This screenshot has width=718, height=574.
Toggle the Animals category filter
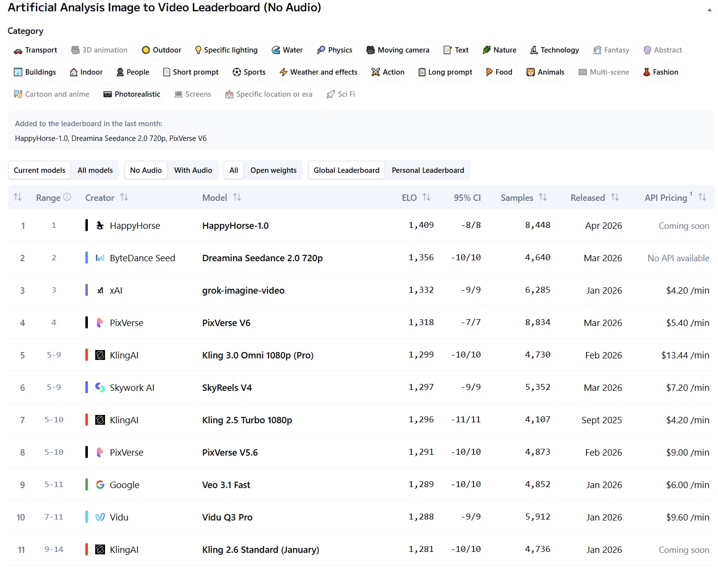click(x=545, y=72)
